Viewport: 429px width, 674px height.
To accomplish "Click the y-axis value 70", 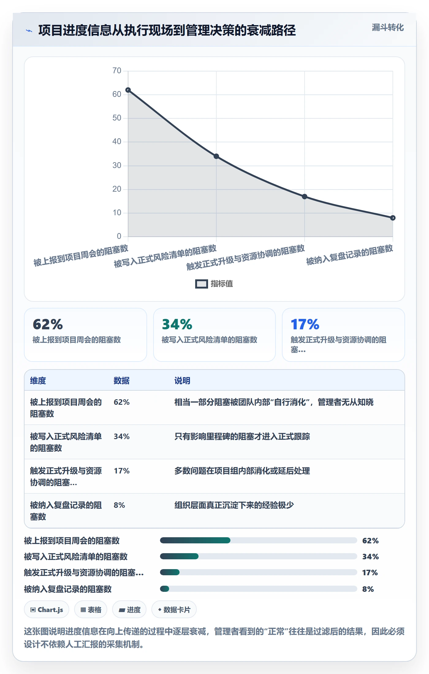I will pyautogui.click(x=117, y=71).
